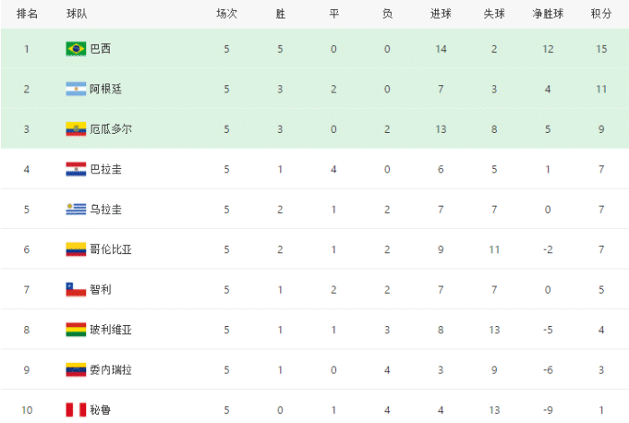
Task: Click the Brazil flag icon
Action: (75, 48)
